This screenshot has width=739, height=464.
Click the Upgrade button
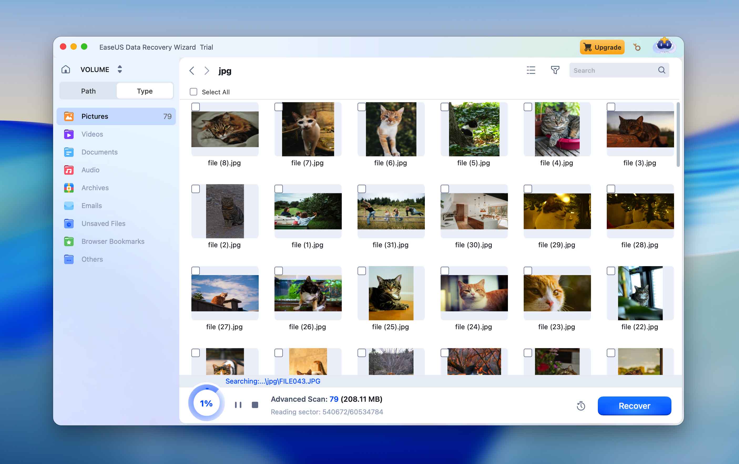tap(602, 47)
